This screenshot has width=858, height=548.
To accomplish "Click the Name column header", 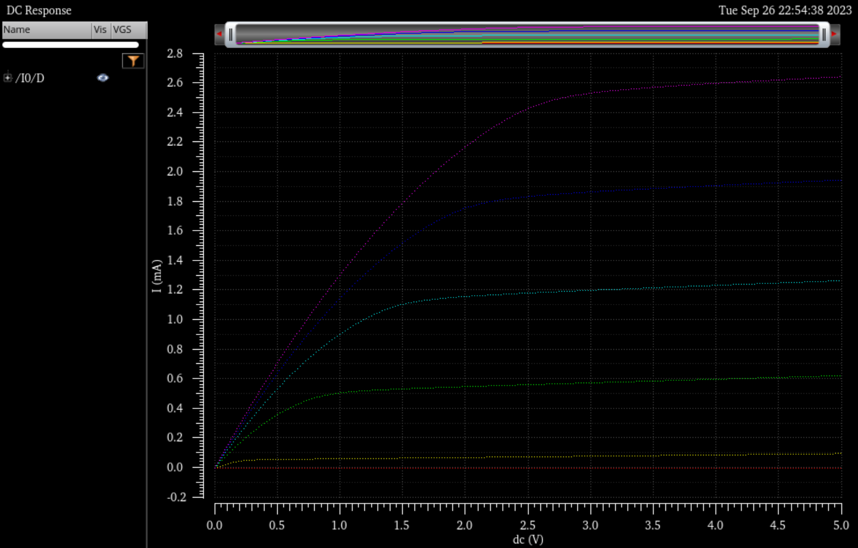I will click(x=47, y=30).
